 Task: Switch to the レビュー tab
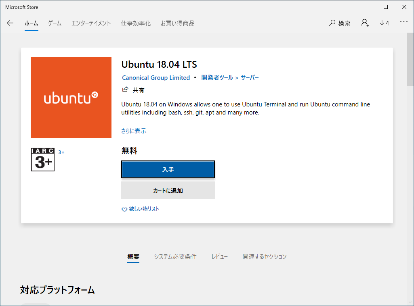219,256
